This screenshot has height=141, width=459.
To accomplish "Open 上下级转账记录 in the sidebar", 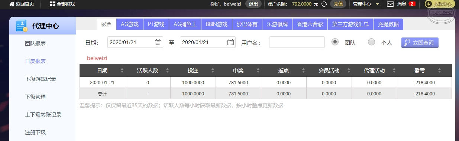I will click(x=43, y=115).
